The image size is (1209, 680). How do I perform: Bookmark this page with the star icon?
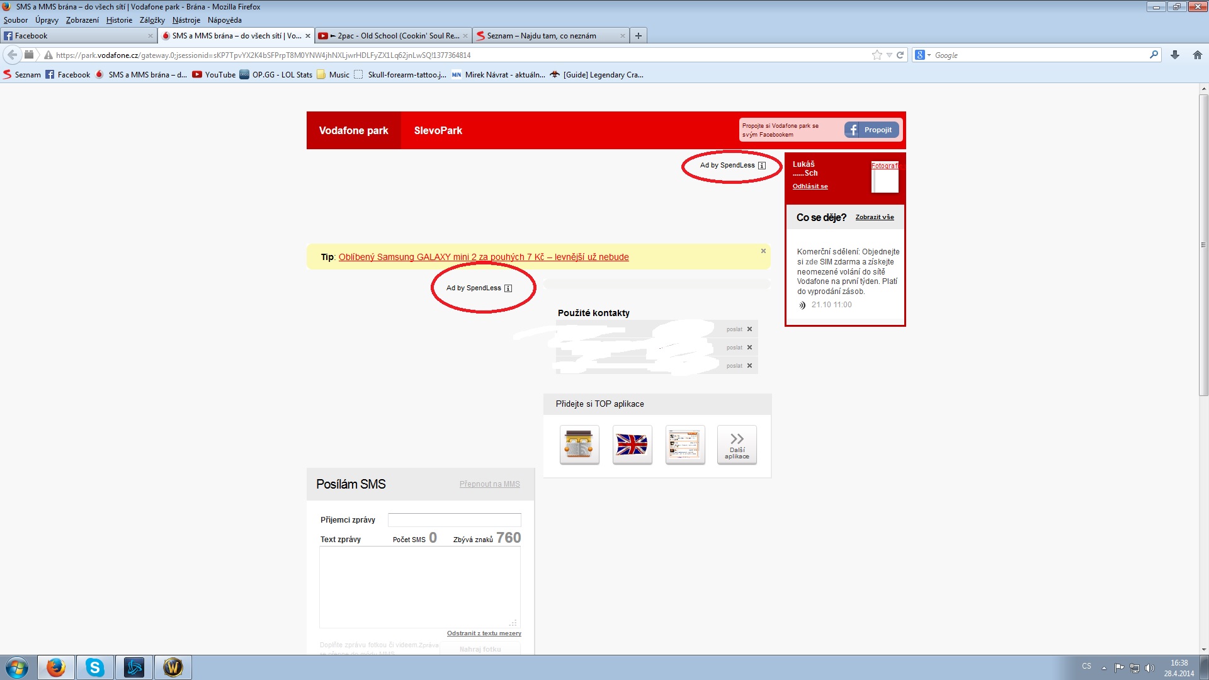tap(877, 55)
